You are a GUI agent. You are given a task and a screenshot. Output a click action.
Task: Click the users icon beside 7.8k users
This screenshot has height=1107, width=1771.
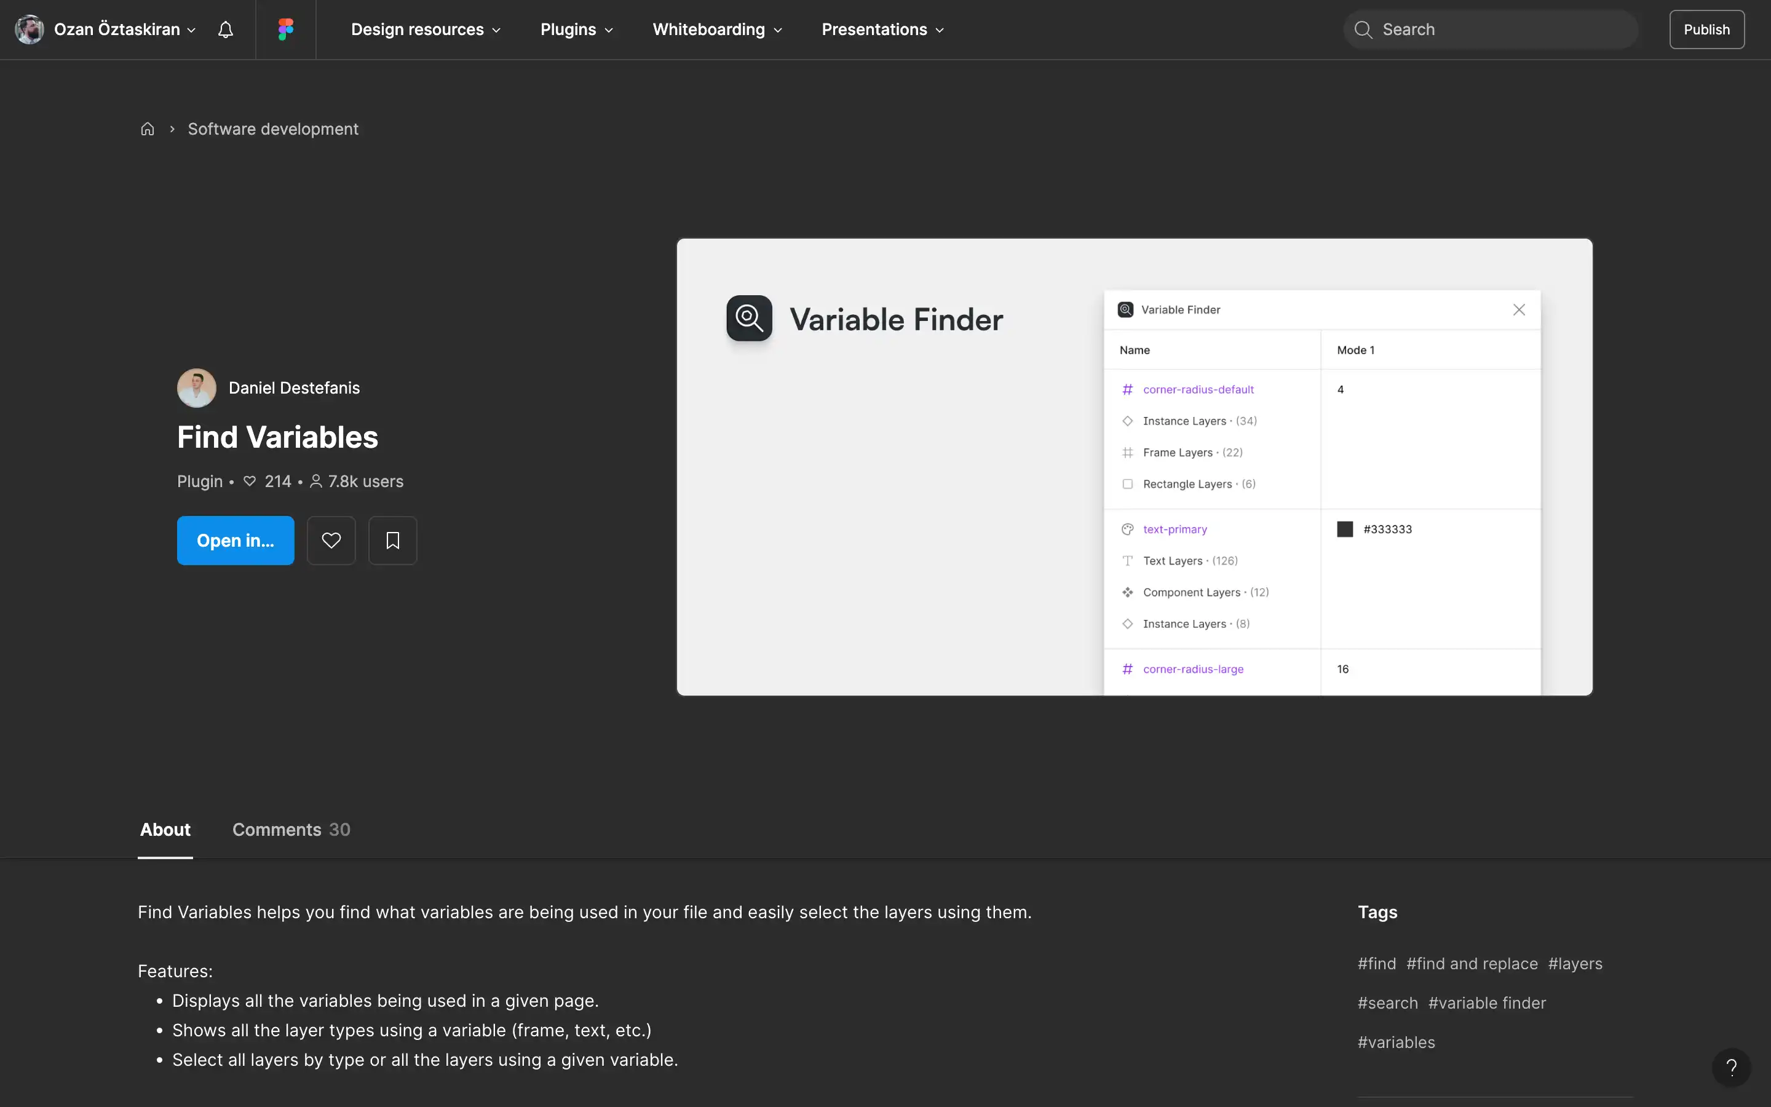point(315,481)
